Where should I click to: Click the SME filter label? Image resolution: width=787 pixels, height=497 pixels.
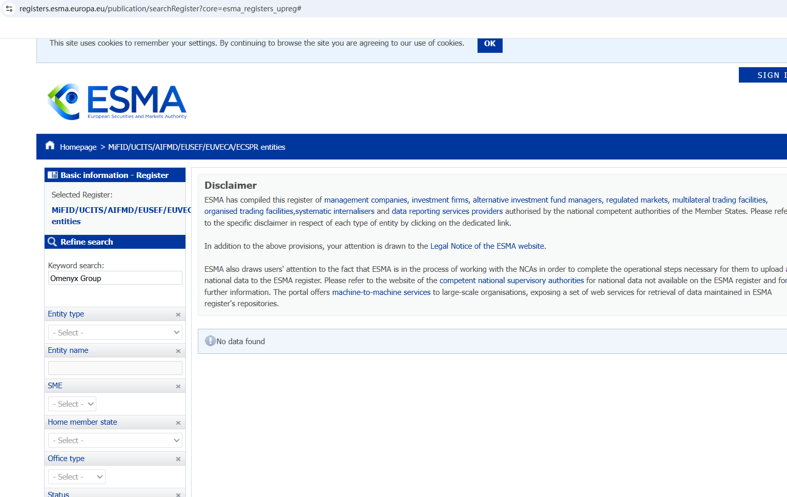55,386
